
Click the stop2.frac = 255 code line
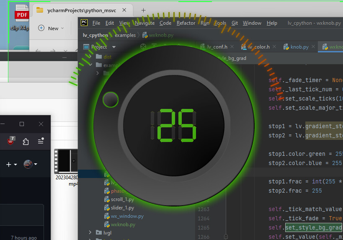[x=295, y=191]
